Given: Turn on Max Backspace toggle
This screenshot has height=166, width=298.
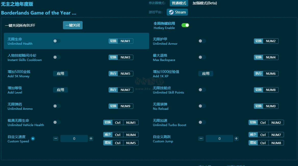Looking at the screenshot, I should (202, 57).
